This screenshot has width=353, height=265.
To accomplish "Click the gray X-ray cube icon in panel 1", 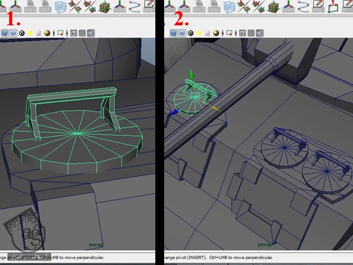I will click(74, 33).
